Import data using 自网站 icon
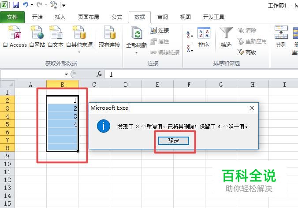This screenshot has height=208, width=298. click(37, 37)
